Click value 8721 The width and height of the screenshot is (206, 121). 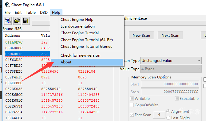[x=46, y=77]
